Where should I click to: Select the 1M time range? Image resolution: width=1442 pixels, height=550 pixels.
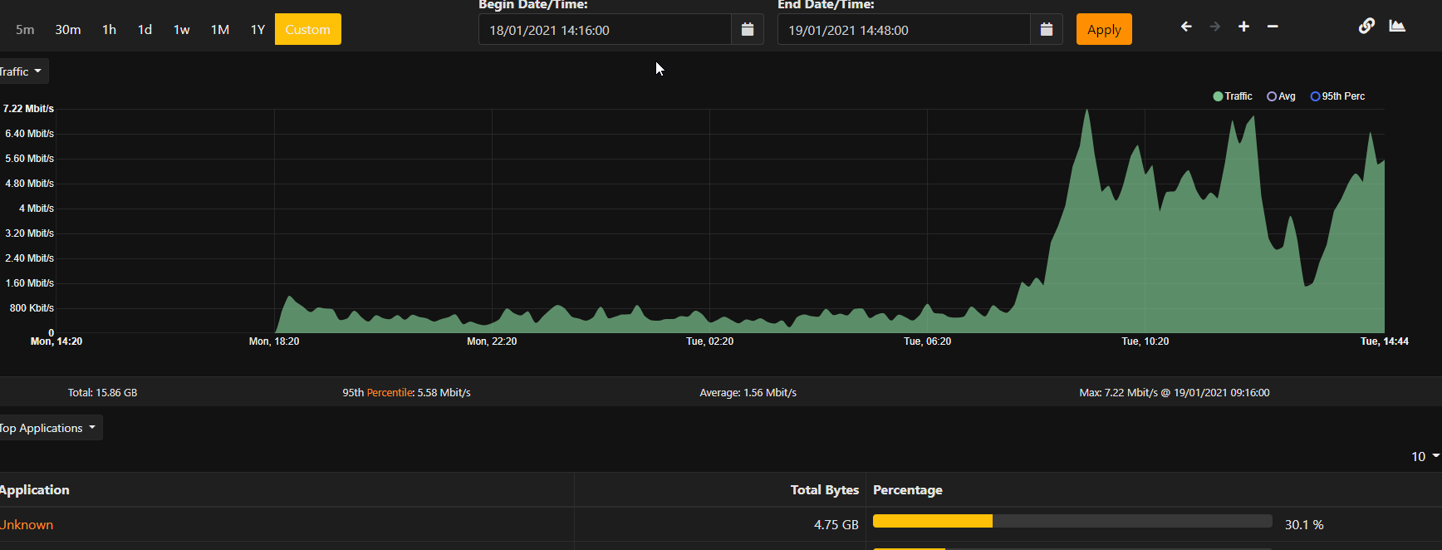click(x=220, y=29)
